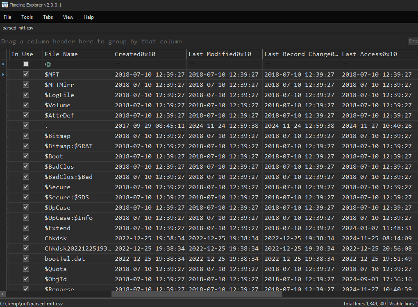Viewport: 418px width, 307px height.
Task: Toggle the In Use checkbox for $MFTMirr
Action: [26, 85]
